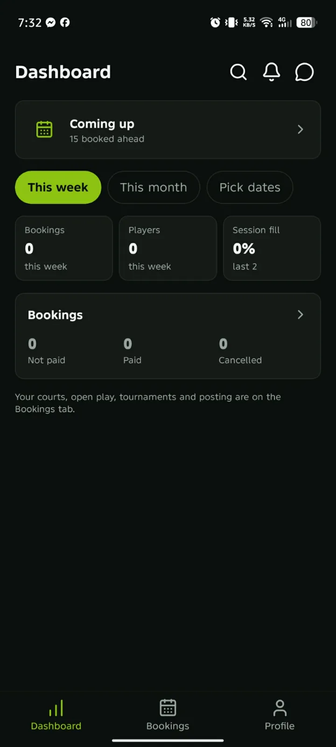Expand Bookings card using its chevron
Screen dimensions: 336x747
301,315
